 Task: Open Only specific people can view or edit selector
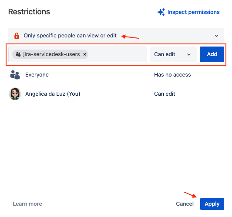pyautogui.click(x=116, y=36)
